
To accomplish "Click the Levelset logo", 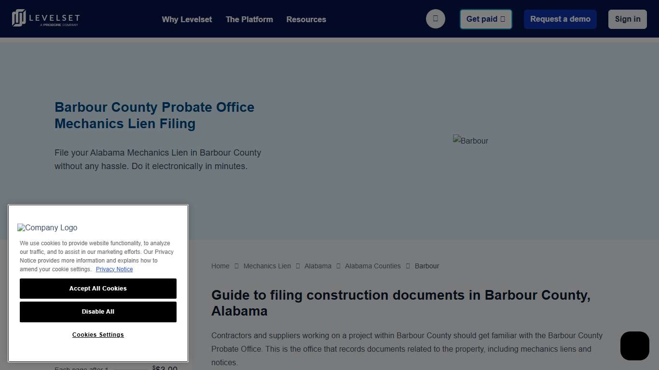I will (46, 18).
